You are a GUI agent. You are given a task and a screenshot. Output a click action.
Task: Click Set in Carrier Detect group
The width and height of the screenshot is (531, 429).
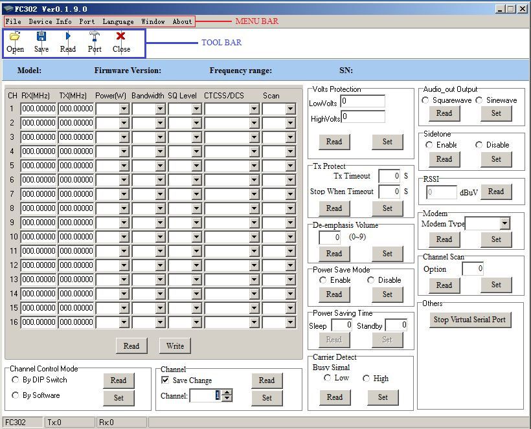(383, 397)
